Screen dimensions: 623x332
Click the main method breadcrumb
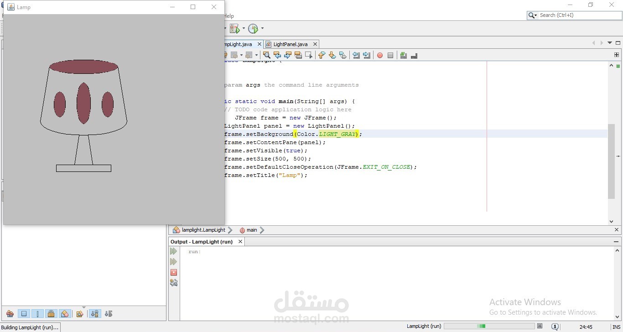pyautogui.click(x=252, y=230)
